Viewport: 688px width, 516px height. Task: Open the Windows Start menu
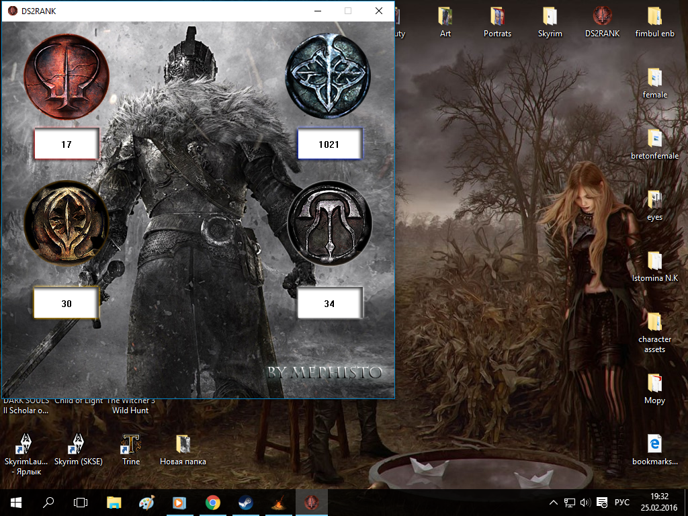coord(16,503)
